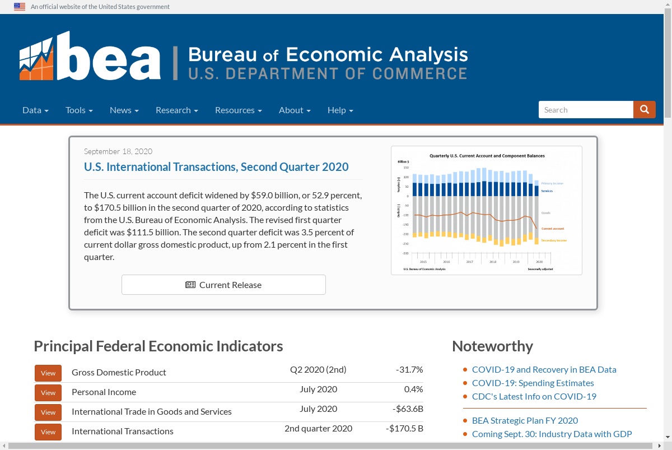This screenshot has height=450, width=672.
Task: View Personal Income indicator
Action: pyautogui.click(x=48, y=393)
